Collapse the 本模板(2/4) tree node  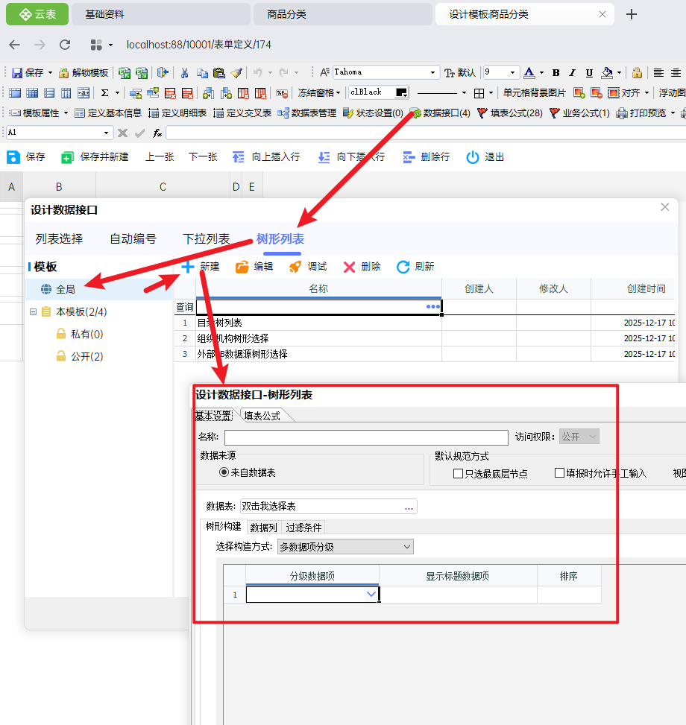(x=33, y=311)
